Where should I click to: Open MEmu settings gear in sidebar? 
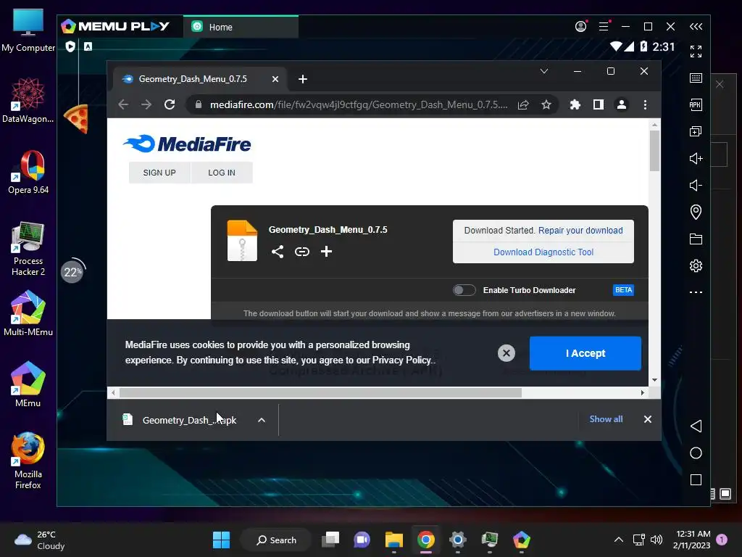point(696,265)
